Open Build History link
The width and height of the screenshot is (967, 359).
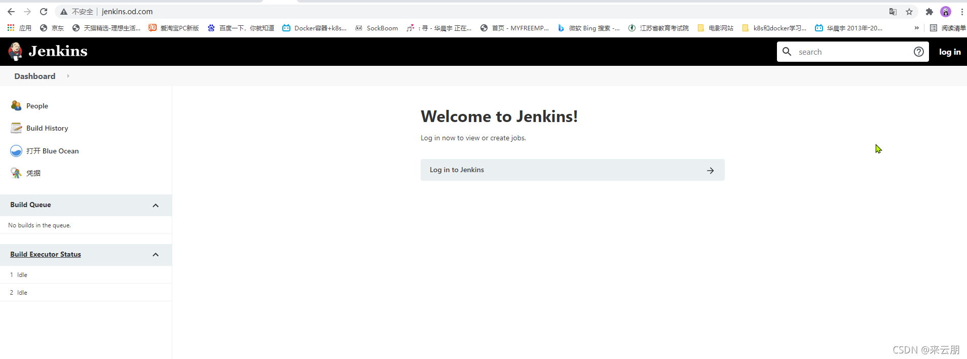[x=47, y=128]
